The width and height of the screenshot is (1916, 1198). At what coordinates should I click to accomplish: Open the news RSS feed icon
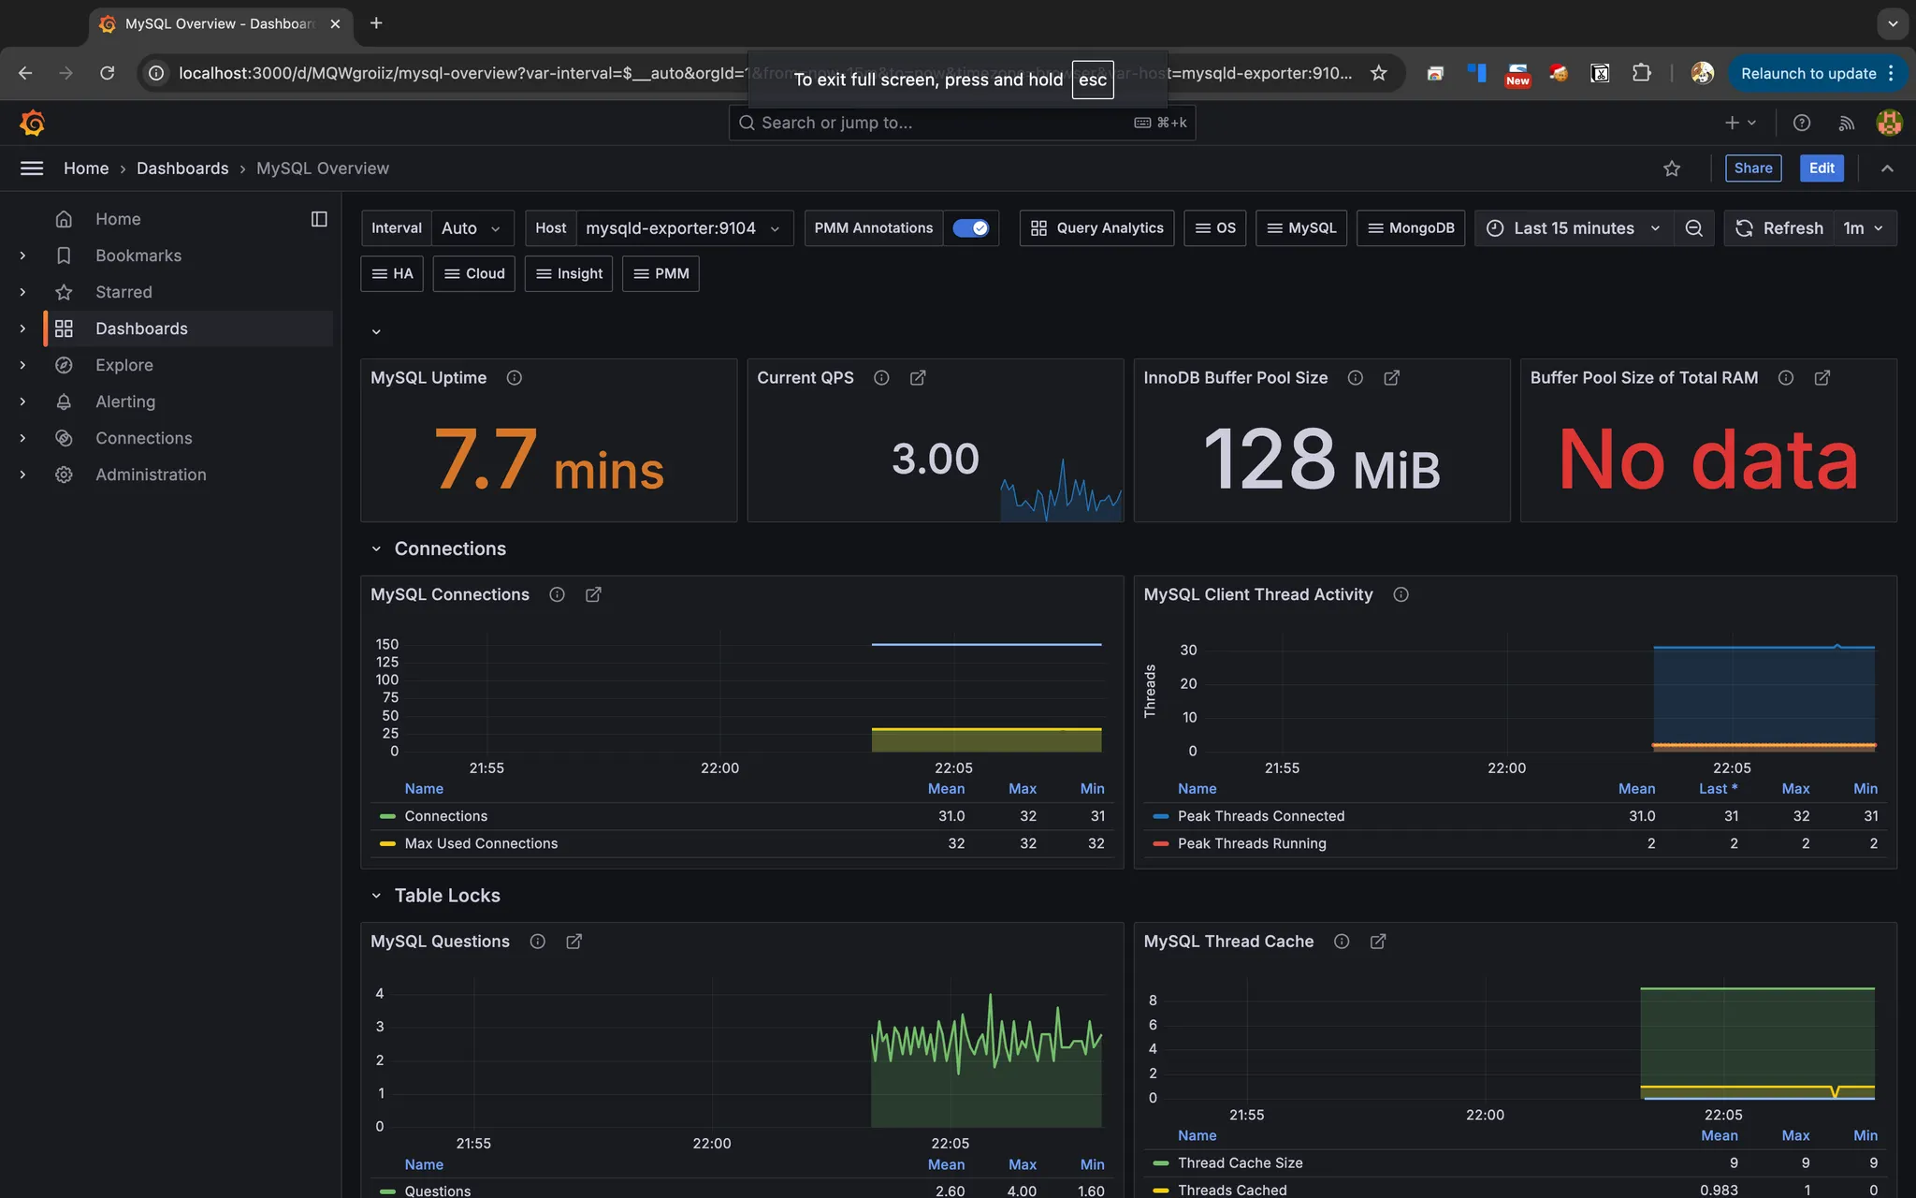point(1846,123)
